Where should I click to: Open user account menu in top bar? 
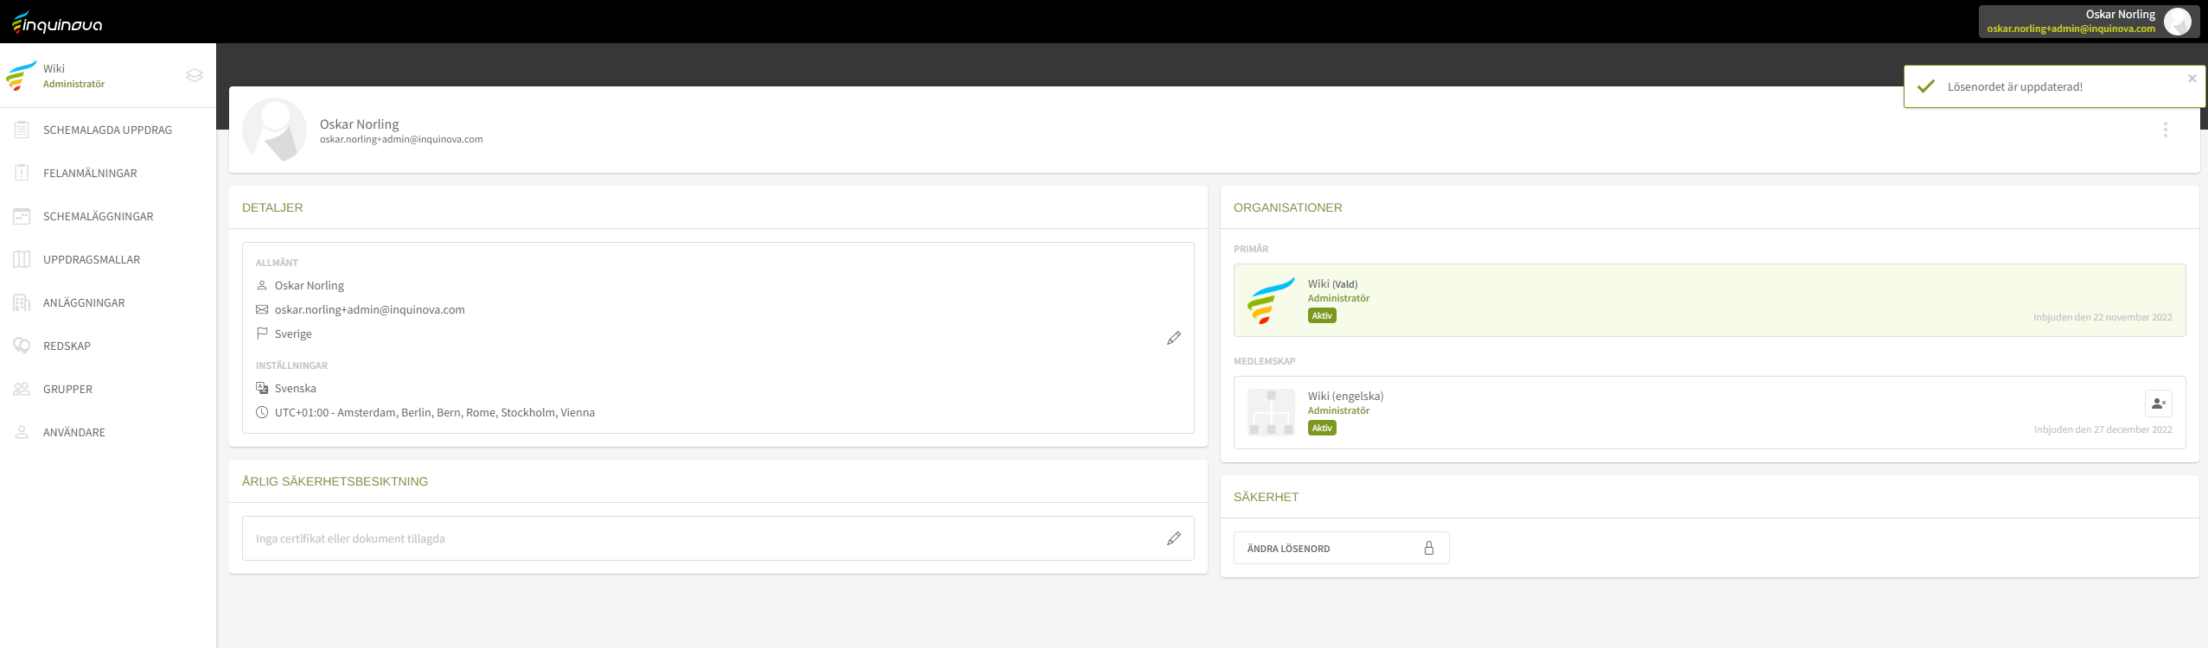(2088, 22)
